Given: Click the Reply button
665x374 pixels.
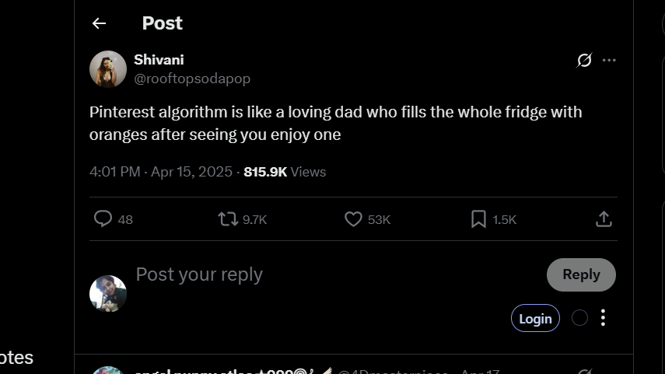Looking at the screenshot, I should click(x=581, y=274).
